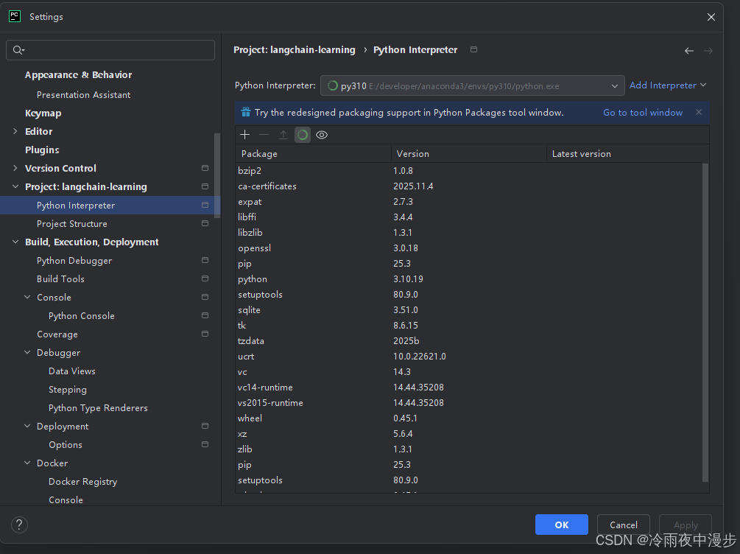The height and width of the screenshot is (554, 740).
Task: Click project icon next to Version Control
Action: point(205,168)
